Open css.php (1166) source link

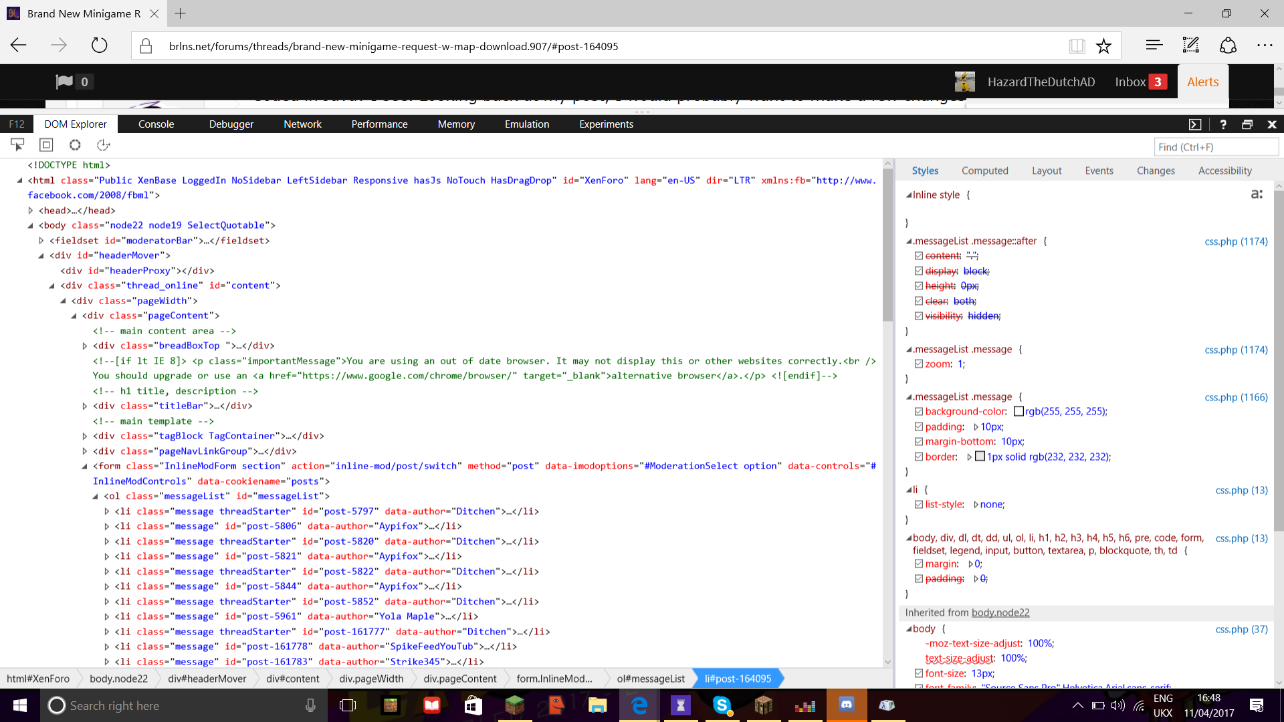[1236, 397]
